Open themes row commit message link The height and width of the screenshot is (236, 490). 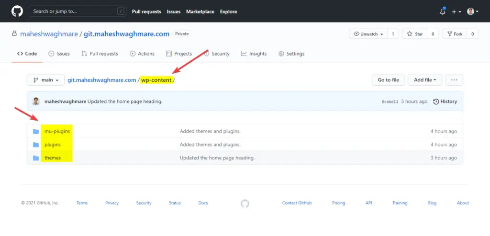coord(217,158)
